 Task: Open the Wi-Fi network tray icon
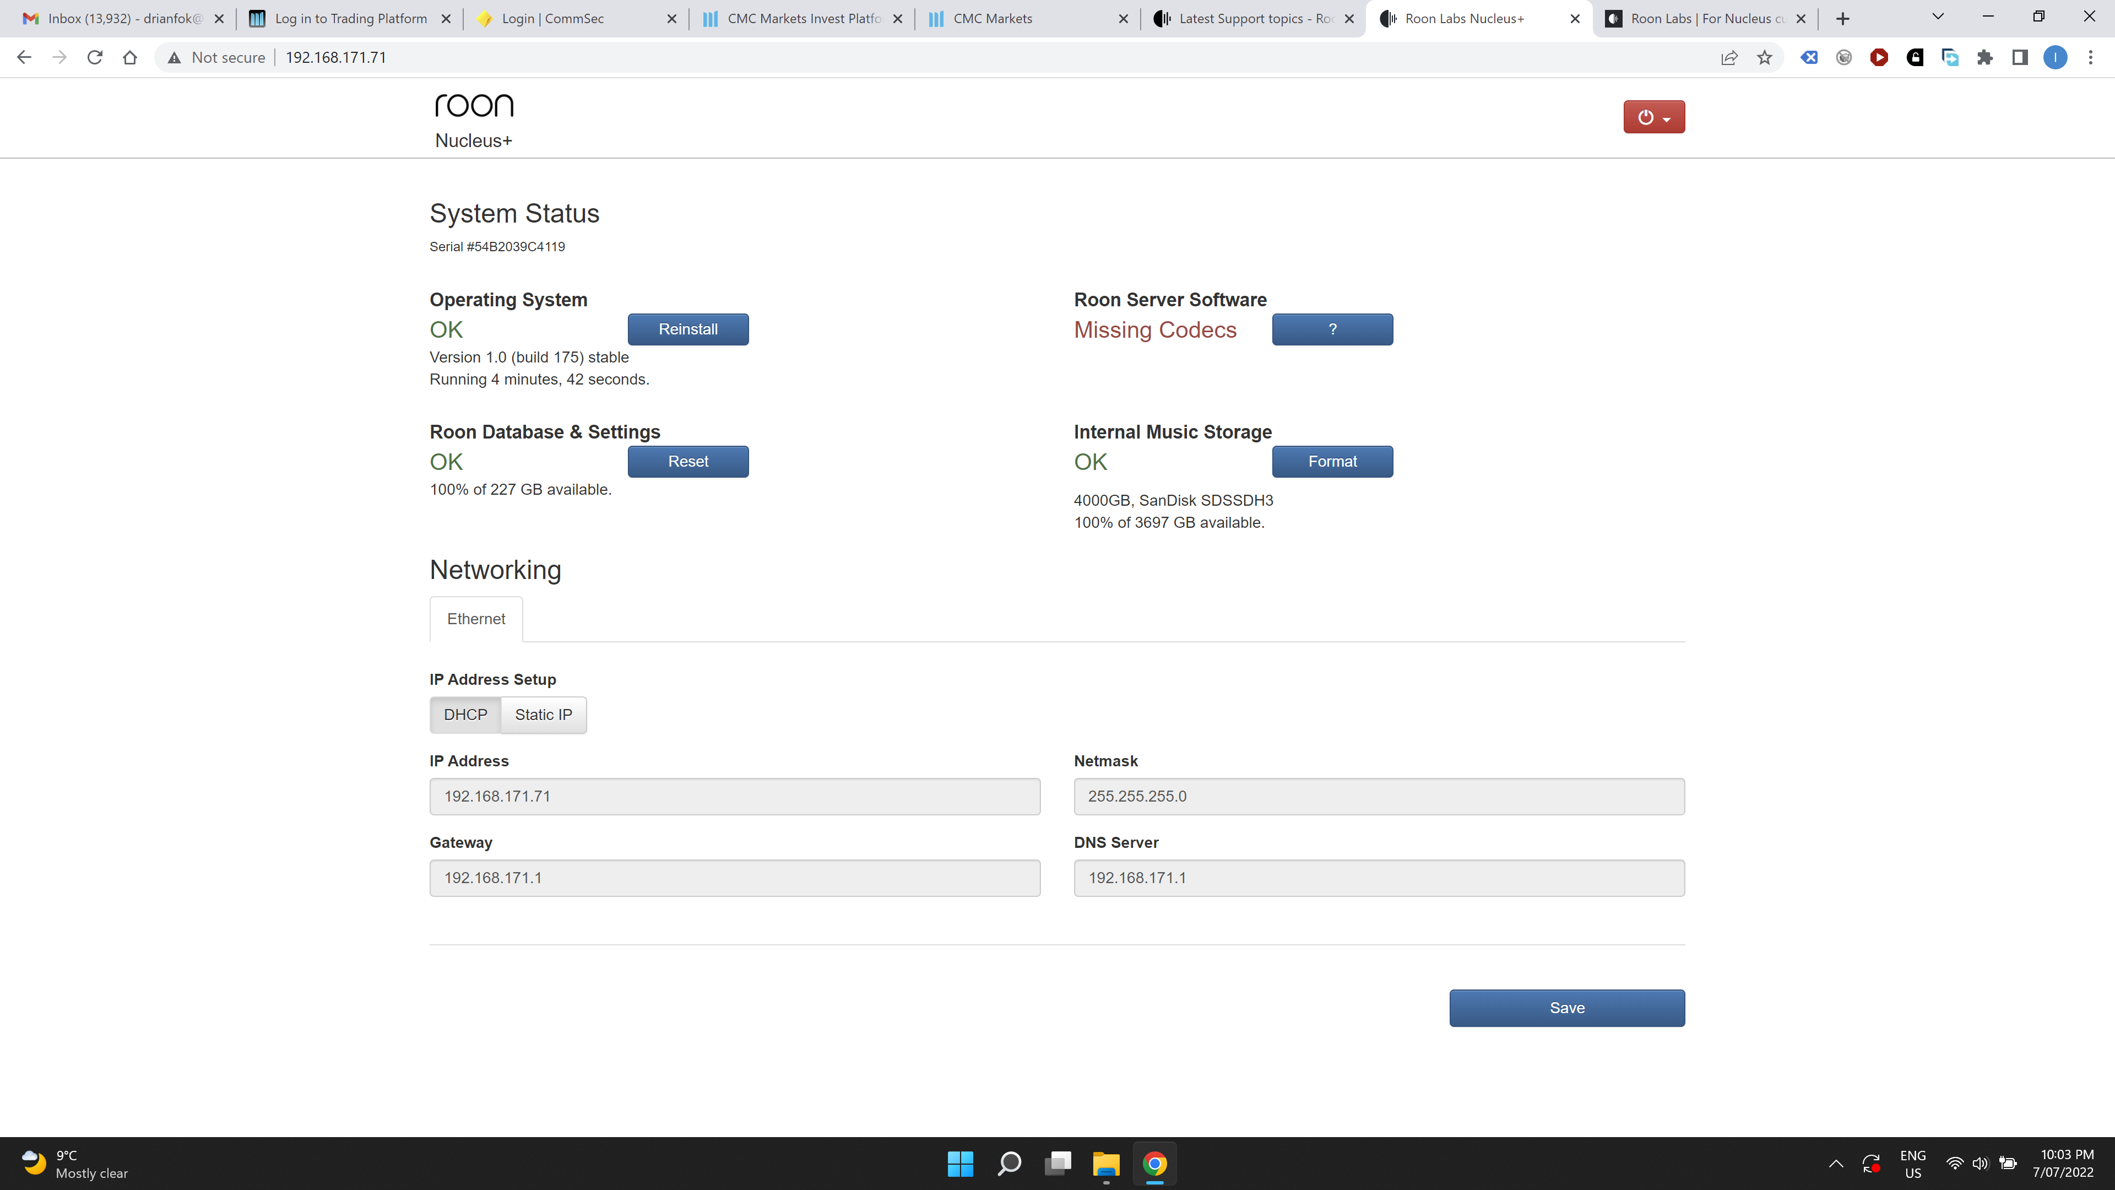coord(1955,1164)
